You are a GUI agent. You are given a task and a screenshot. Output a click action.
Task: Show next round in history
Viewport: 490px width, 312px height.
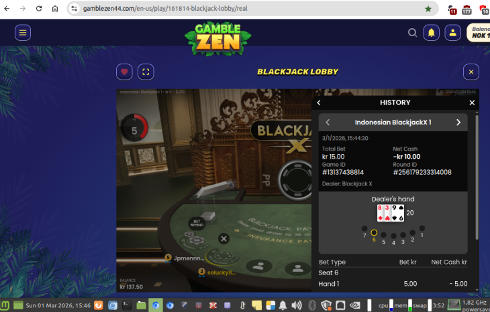(x=458, y=123)
